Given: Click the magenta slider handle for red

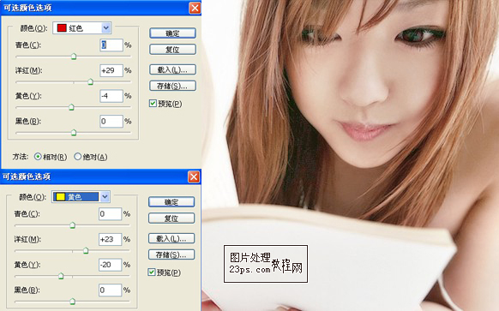Looking at the screenshot, I should pyautogui.click(x=90, y=82).
